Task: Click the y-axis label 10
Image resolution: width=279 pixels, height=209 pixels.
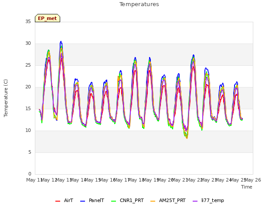Action: pyautogui.click(x=28, y=131)
